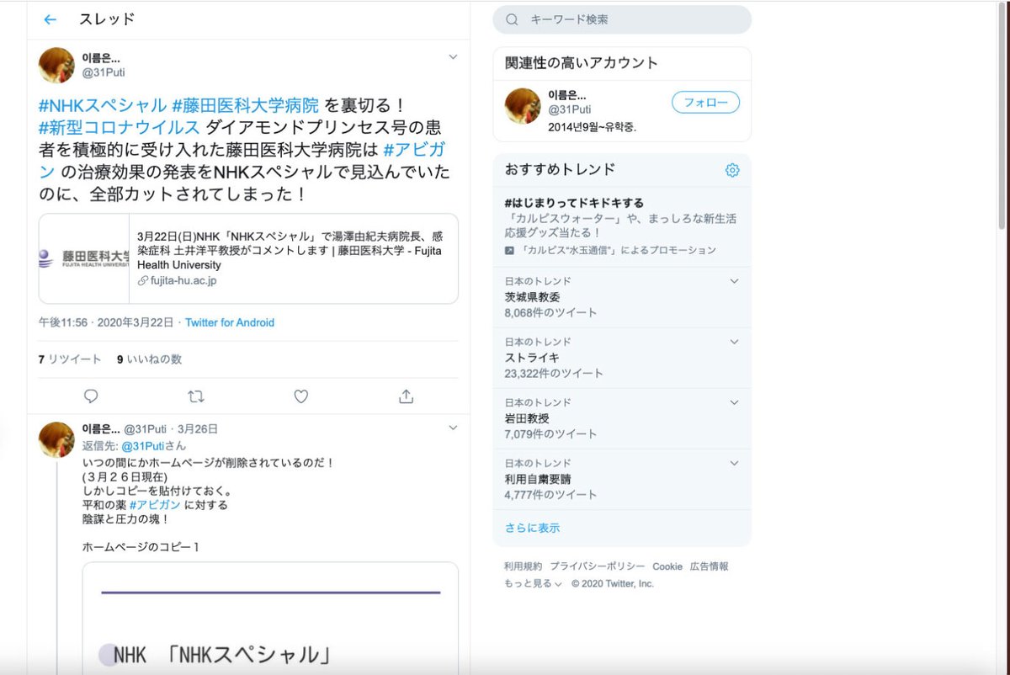The image size is (1010, 675).
Task: Click the 2014년9월~유학중 bio text
Action: [593, 127]
